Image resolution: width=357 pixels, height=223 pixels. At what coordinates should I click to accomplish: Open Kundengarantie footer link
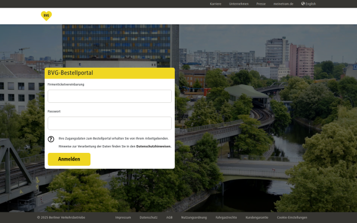(x=257, y=218)
